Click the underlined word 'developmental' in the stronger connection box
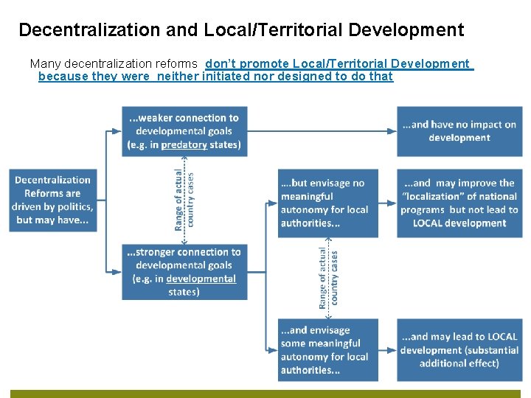The image size is (531, 398). coord(201,279)
